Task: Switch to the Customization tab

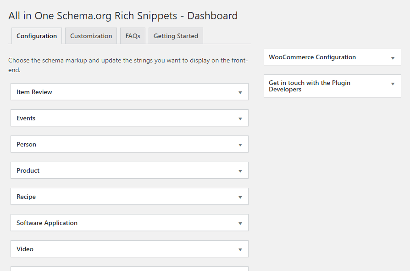Action: click(x=91, y=36)
